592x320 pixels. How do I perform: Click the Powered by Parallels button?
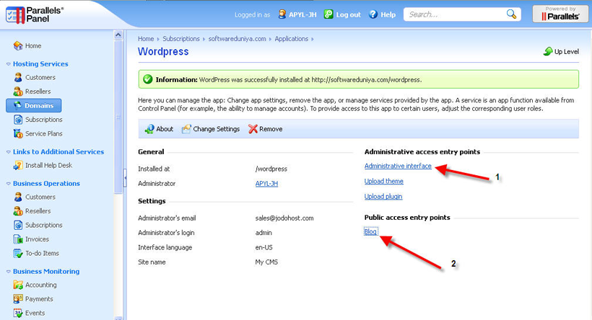coord(560,14)
